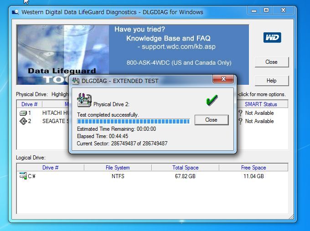Maximize the Data LifeGuard Diagnostics window
The image size is (310, 231).
click(267, 10)
